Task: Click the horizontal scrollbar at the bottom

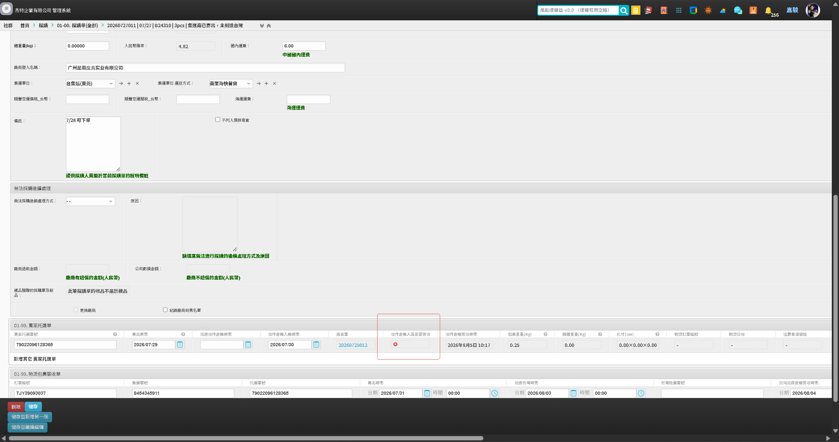Action: pyautogui.click(x=246, y=438)
